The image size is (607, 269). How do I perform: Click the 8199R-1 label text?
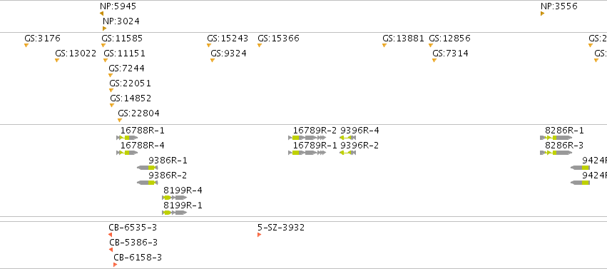pos(183,205)
